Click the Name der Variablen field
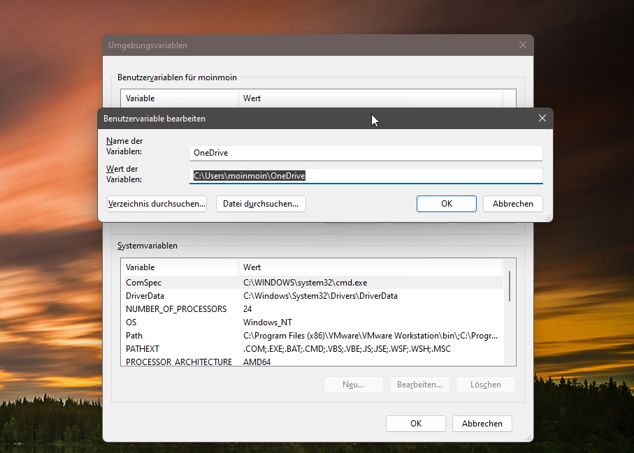This screenshot has height=453, width=634. (x=366, y=153)
